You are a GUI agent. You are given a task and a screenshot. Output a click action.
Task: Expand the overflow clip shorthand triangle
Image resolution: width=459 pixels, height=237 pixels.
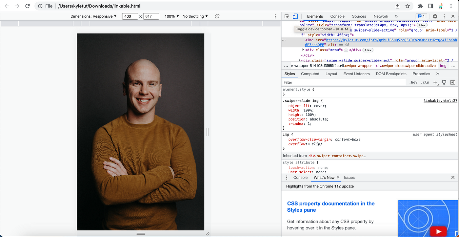point(309,144)
